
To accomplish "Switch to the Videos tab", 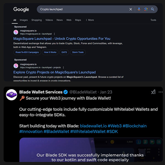I will (x=49, y=20).
